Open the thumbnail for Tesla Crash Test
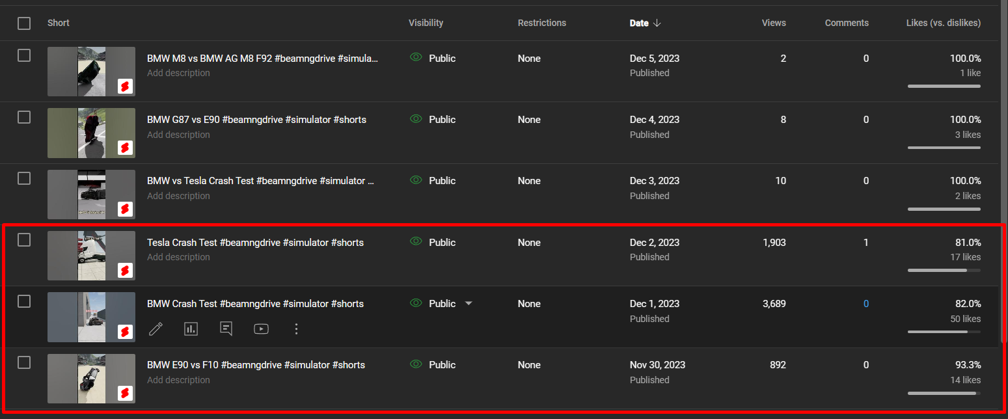The width and height of the screenshot is (1008, 419). click(92, 256)
